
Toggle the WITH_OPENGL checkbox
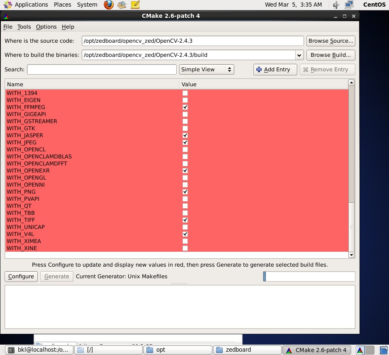pyautogui.click(x=185, y=177)
